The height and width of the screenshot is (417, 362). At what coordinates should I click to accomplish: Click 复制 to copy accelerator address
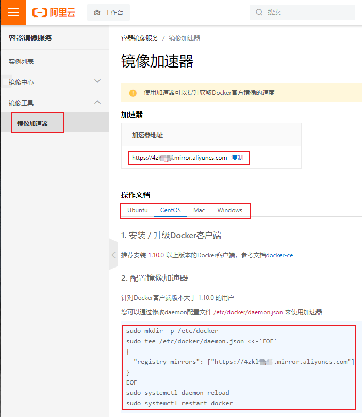click(x=237, y=158)
